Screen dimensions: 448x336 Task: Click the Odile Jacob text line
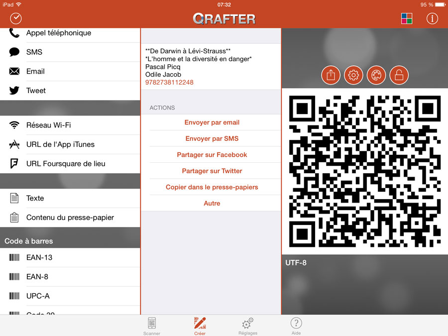coord(163,75)
